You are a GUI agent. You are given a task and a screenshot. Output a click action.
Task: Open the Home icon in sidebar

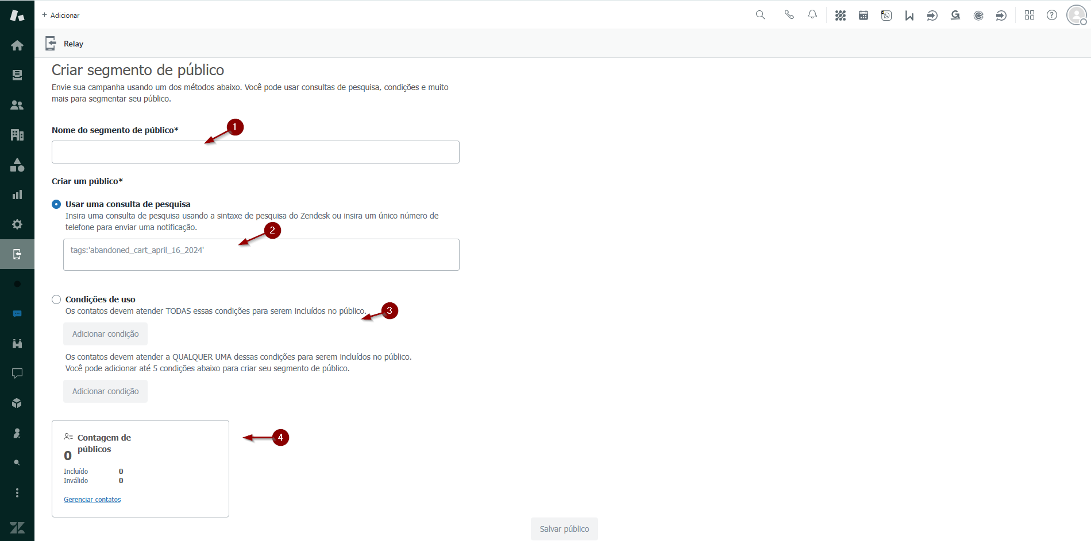(17, 45)
